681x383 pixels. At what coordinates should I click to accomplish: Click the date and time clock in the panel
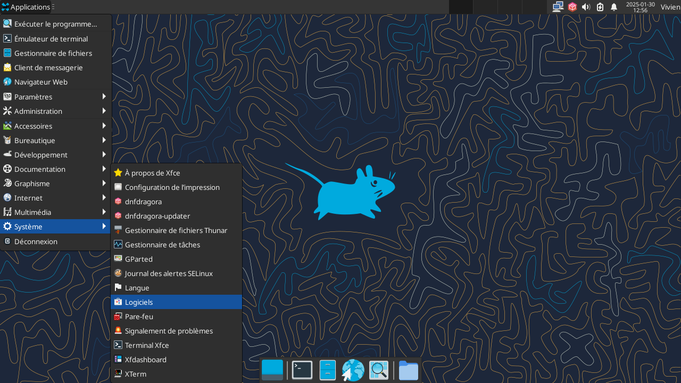tap(641, 7)
